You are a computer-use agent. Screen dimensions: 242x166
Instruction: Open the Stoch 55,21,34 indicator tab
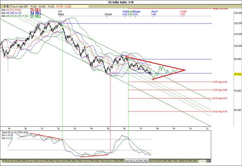135,162
